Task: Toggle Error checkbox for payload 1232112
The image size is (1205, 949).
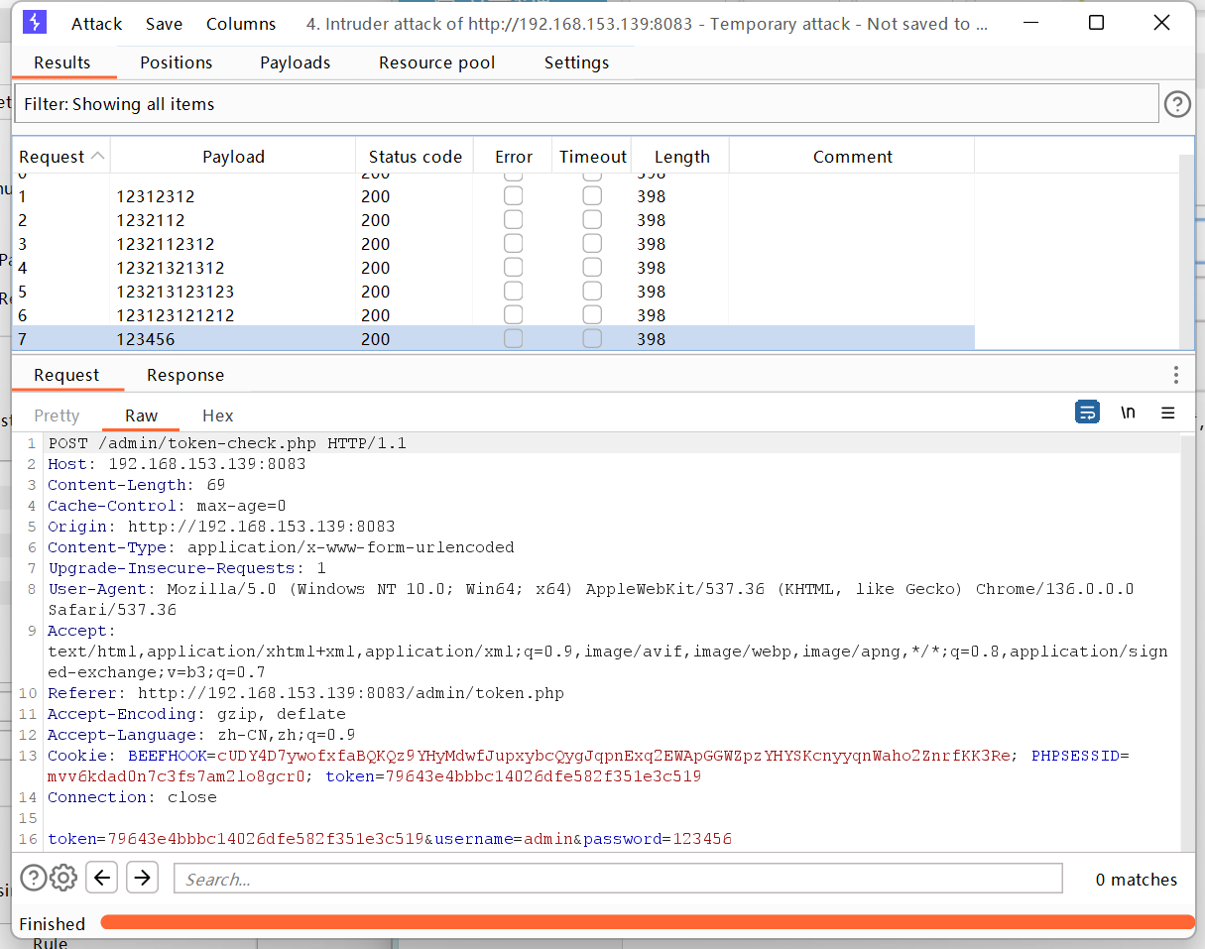Action: [x=513, y=220]
